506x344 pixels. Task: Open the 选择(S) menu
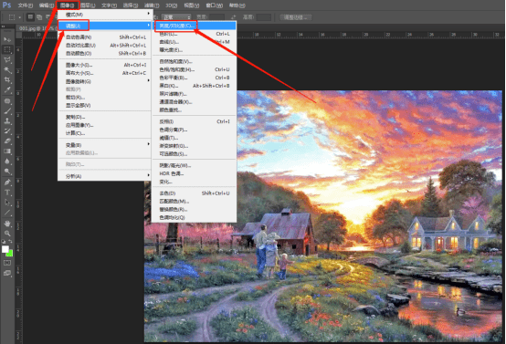(130, 5)
